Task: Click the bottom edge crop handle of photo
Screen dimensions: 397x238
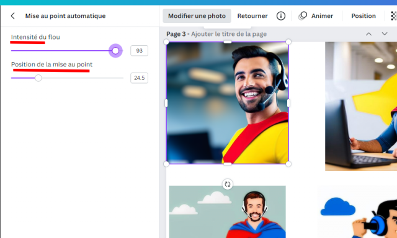Action: [x=228, y=164]
